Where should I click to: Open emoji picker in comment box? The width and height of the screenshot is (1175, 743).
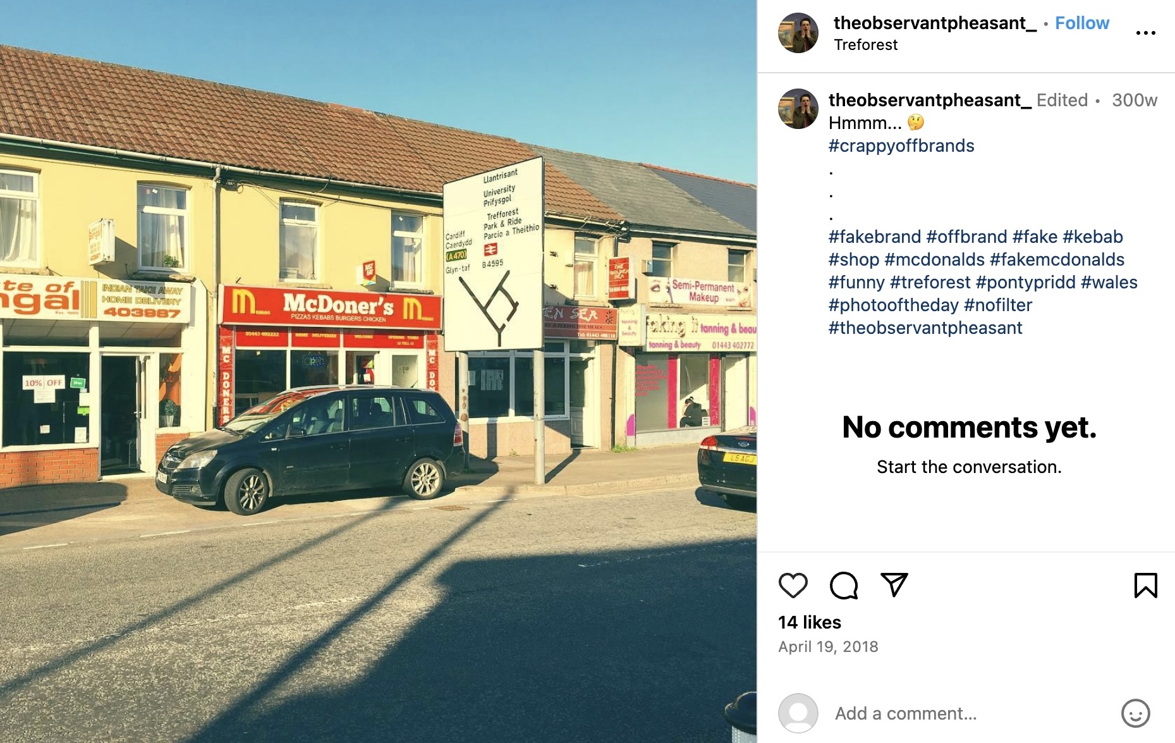click(x=1135, y=713)
